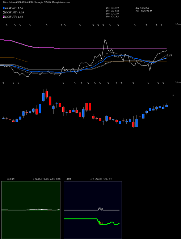Image resolution: width=181 pixels, height=239 pixels.
Task: Click the blue DOW ST legend swatch
Action: pyautogui.click(x=4, y=8)
